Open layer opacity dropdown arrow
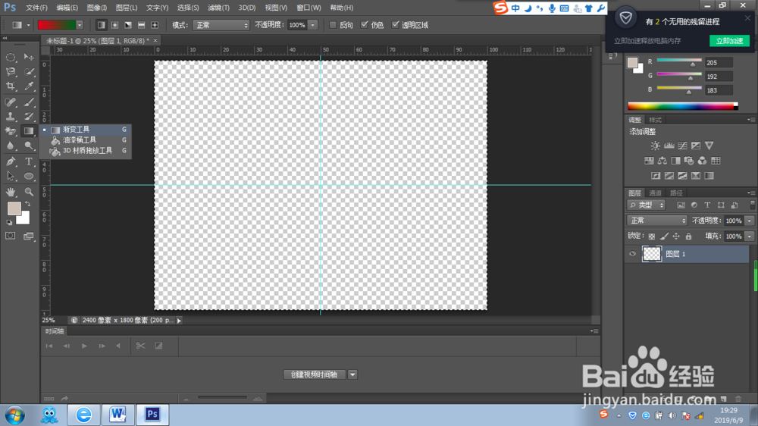This screenshot has height=426, width=758. [x=750, y=221]
